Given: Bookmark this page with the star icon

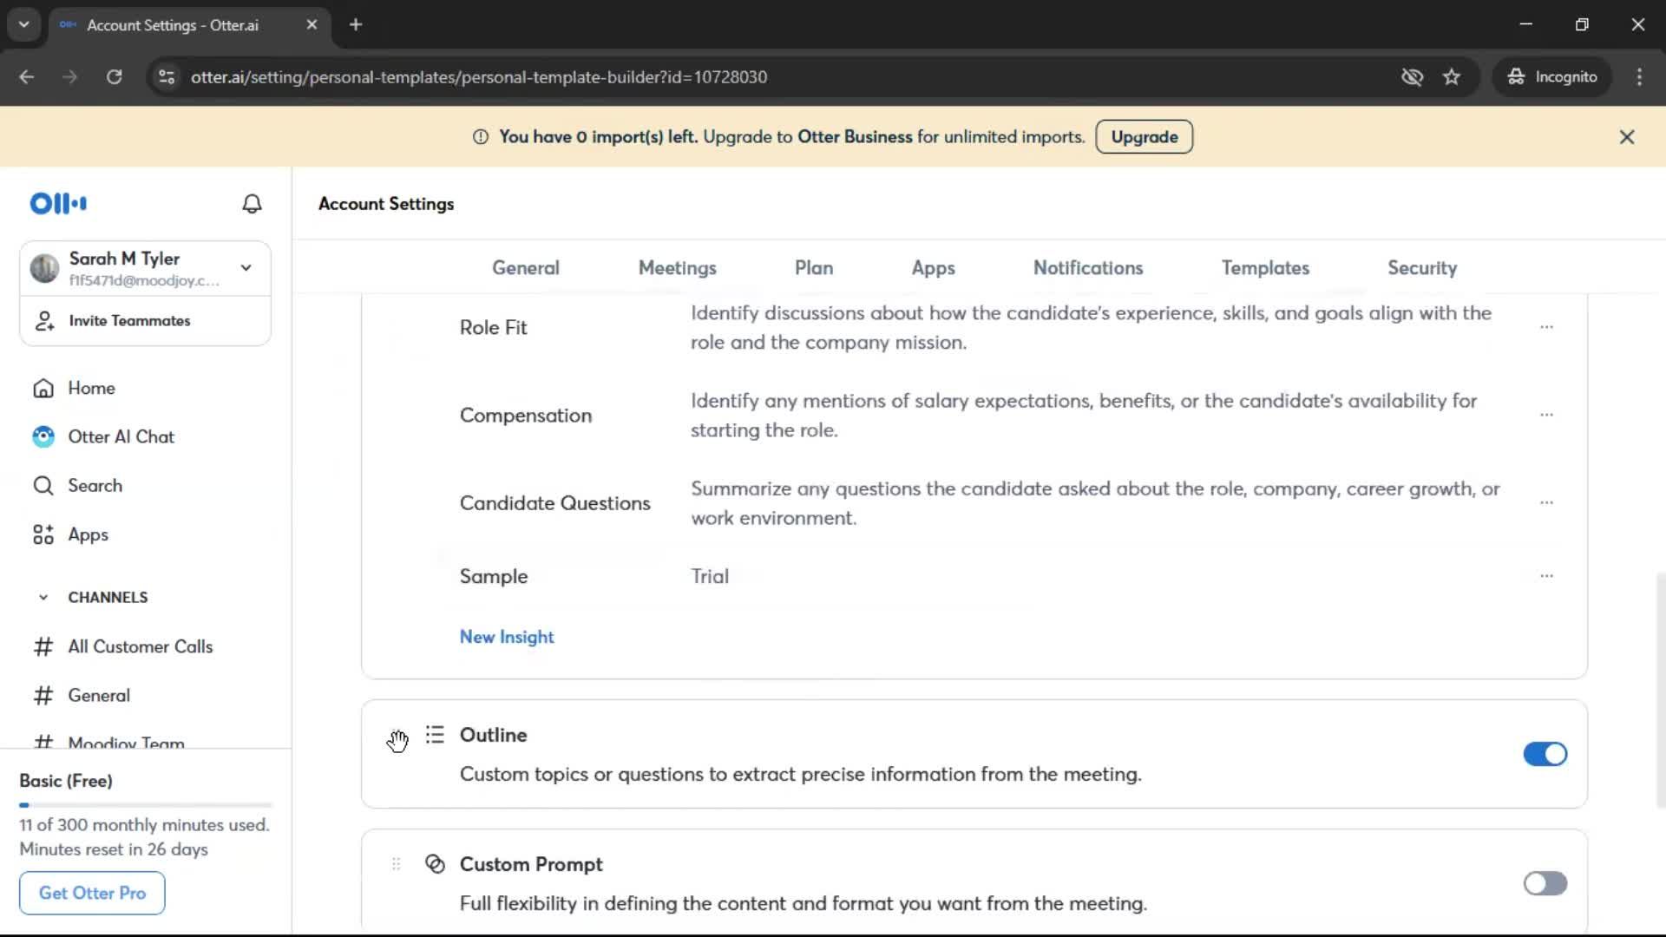Looking at the screenshot, I should pos(1452,77).
